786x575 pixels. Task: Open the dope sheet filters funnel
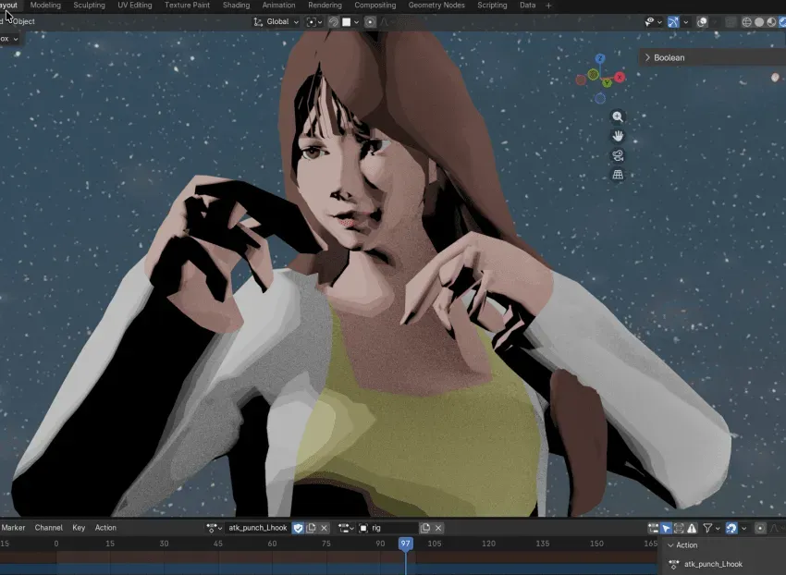(x=707, y=528)
